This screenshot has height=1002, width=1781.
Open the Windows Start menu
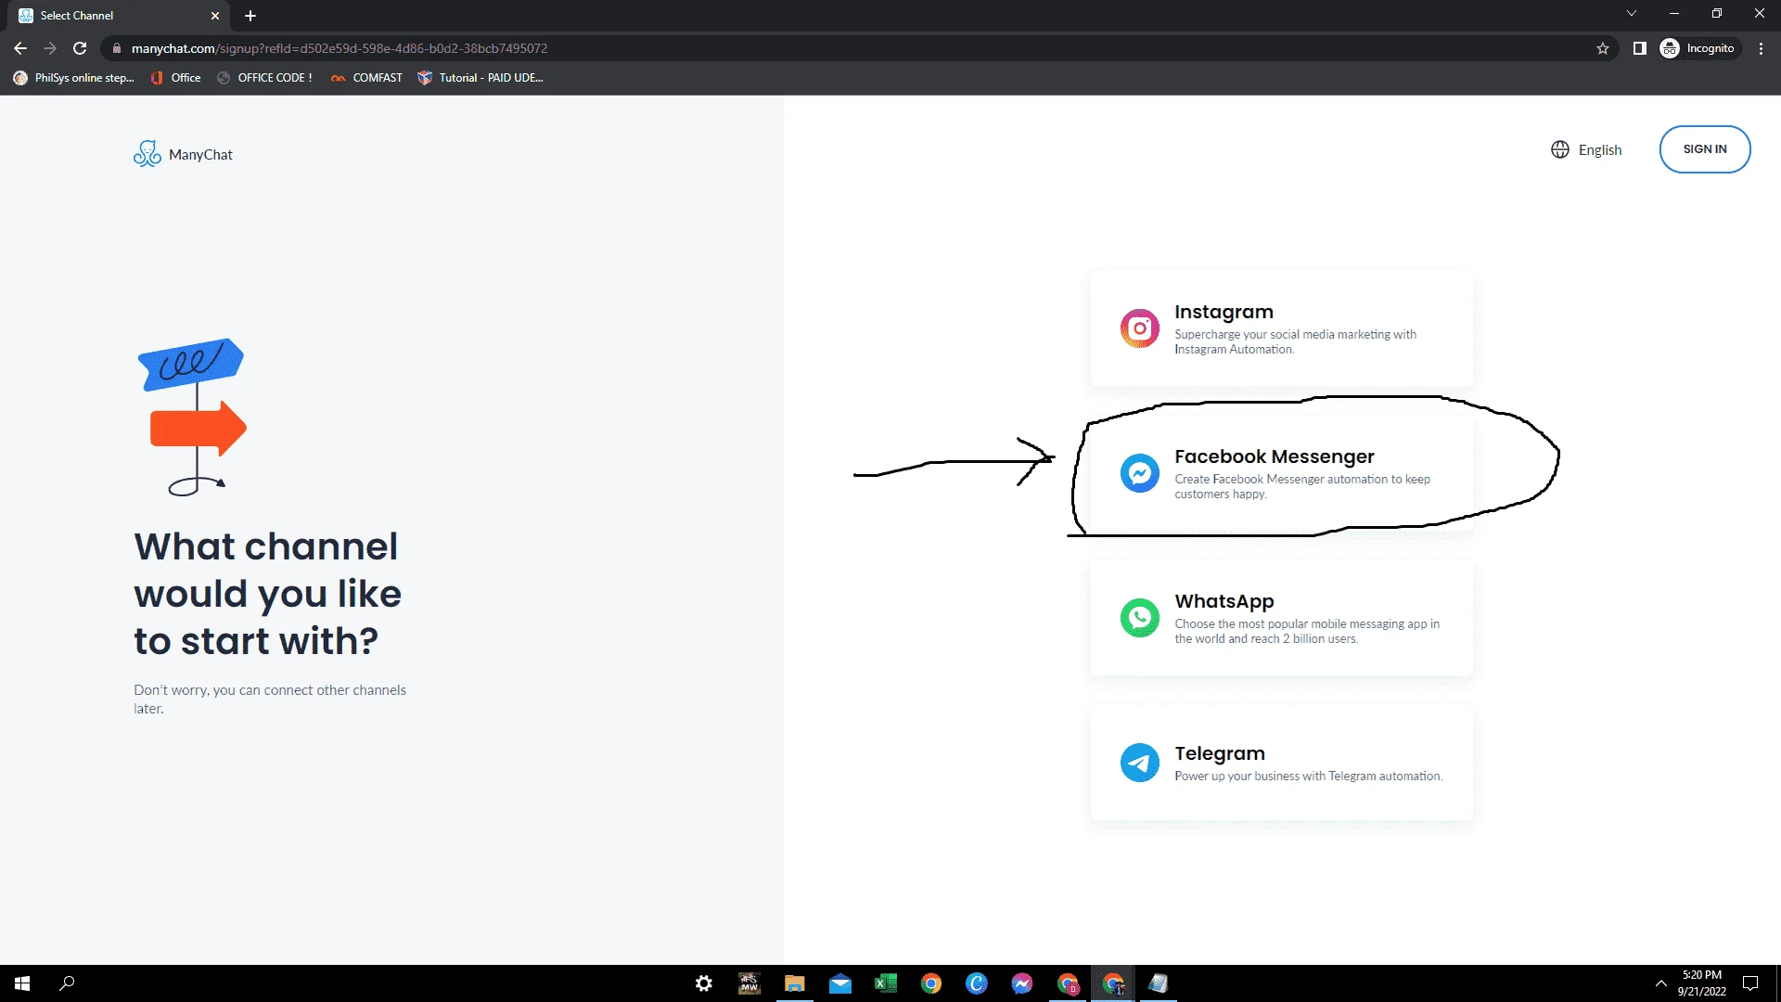click(22, 983)
